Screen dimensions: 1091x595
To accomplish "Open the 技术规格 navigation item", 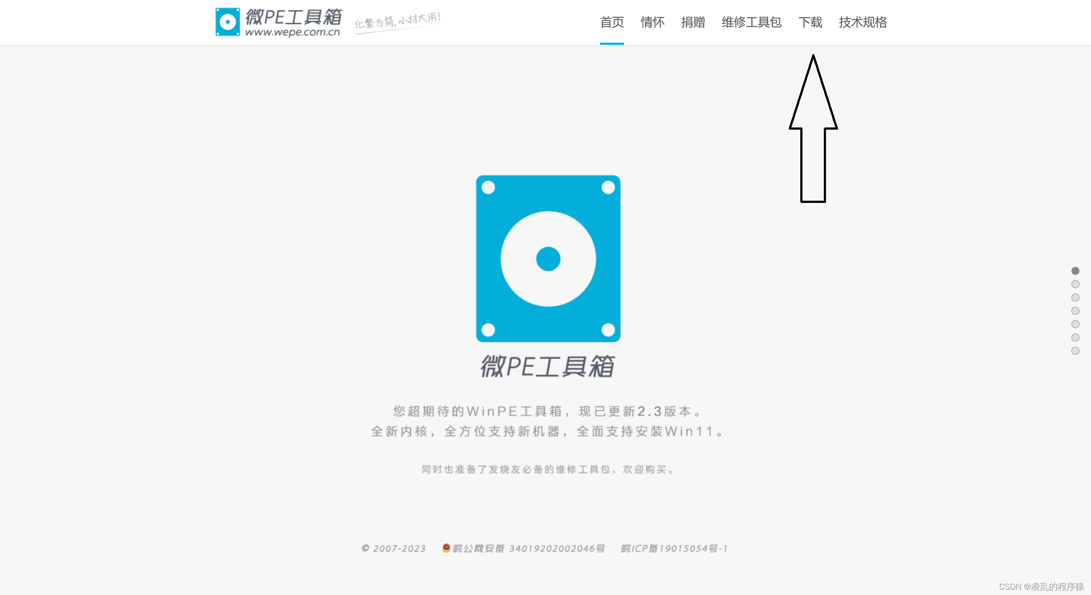I will [862, 22].
